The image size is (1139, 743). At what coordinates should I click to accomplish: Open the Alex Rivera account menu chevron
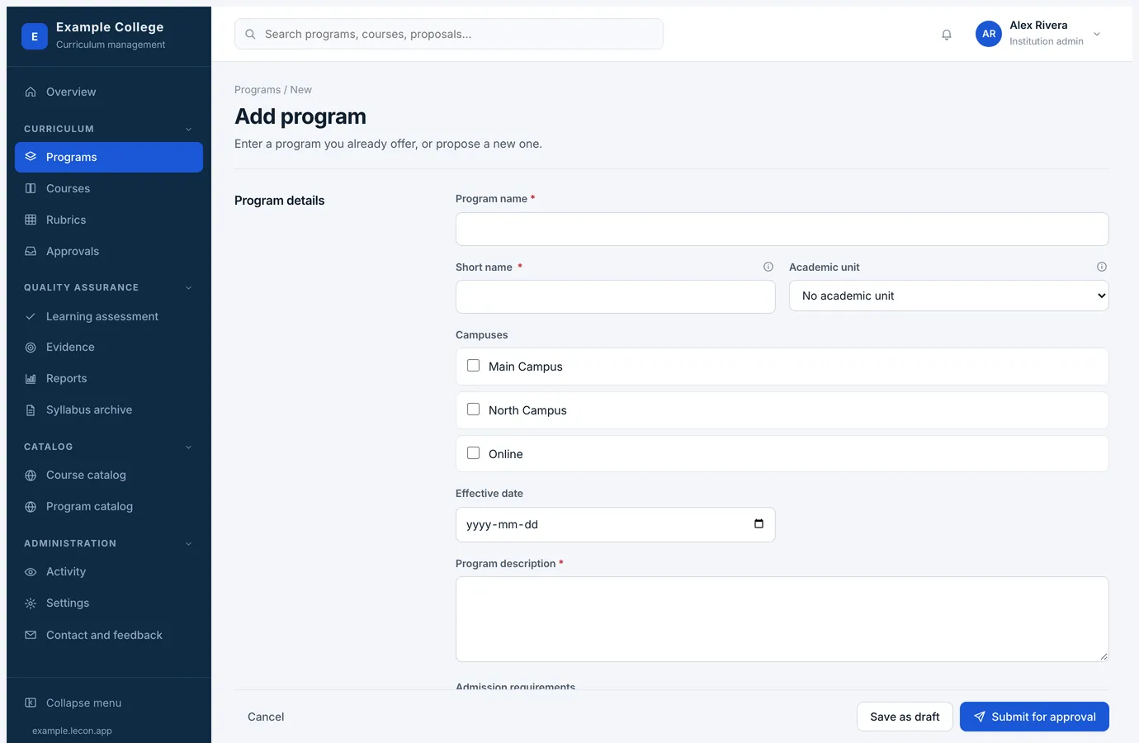point(1097,34)
